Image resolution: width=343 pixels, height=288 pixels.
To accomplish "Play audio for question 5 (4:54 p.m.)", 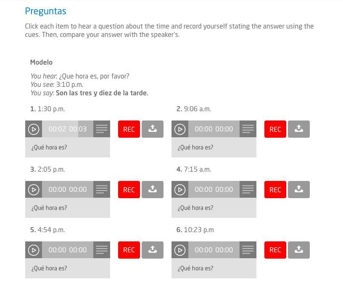I will click(x=34, y=250).
